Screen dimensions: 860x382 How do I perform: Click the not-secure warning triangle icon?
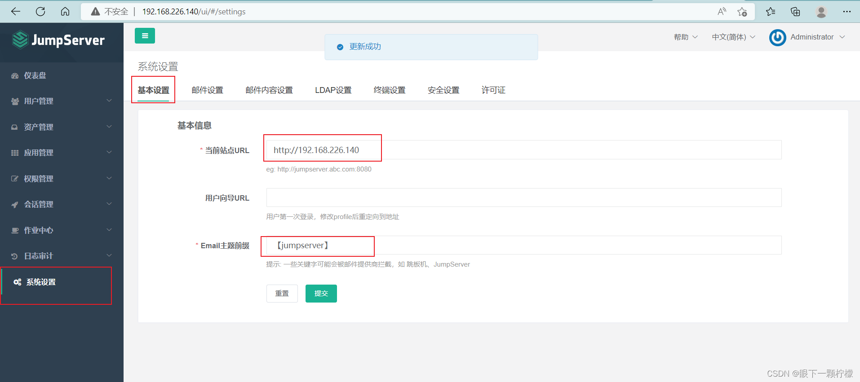[95, 12]
